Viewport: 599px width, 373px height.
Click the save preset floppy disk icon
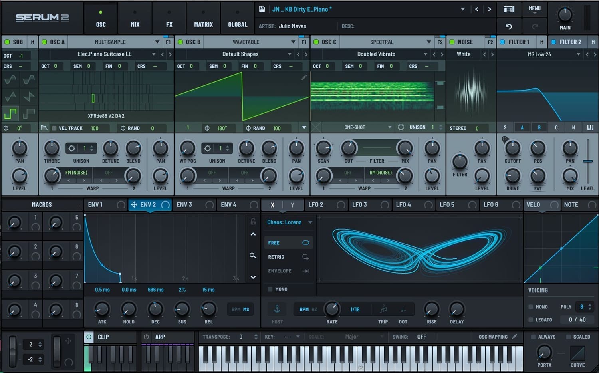(262, 9)
